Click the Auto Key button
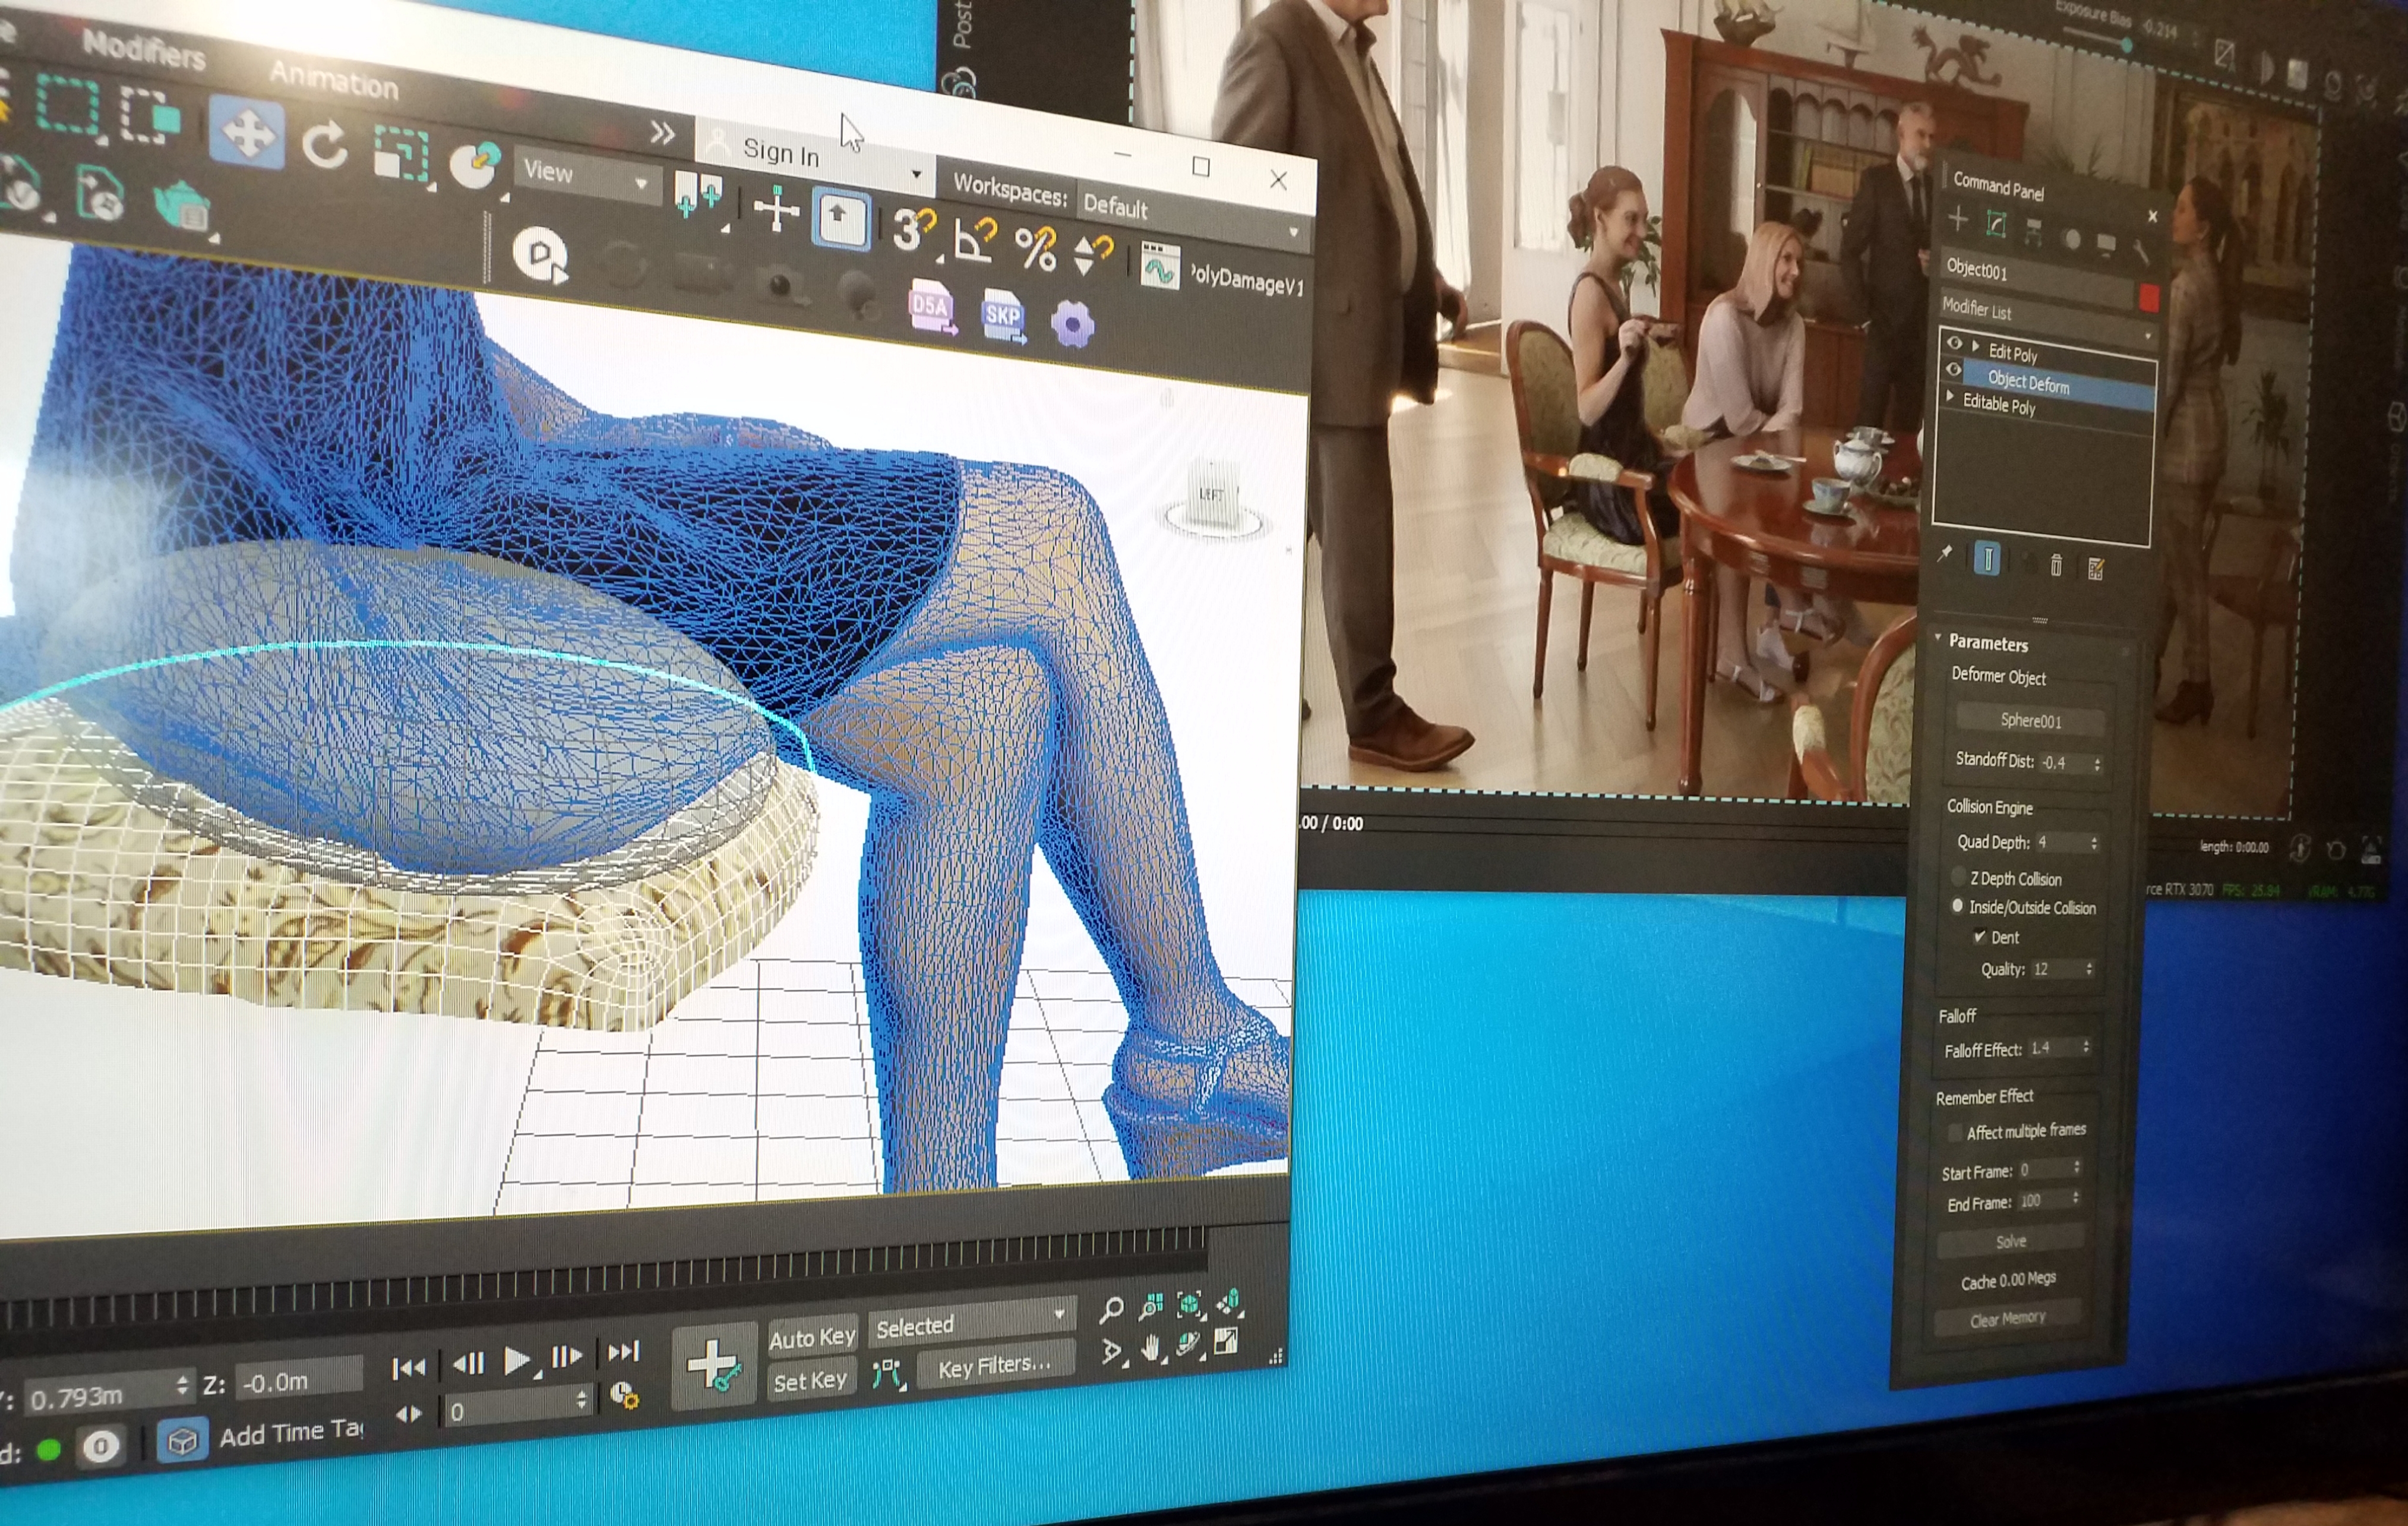The height and width of the screenshot is (1526, 2408). (812, 1337)
